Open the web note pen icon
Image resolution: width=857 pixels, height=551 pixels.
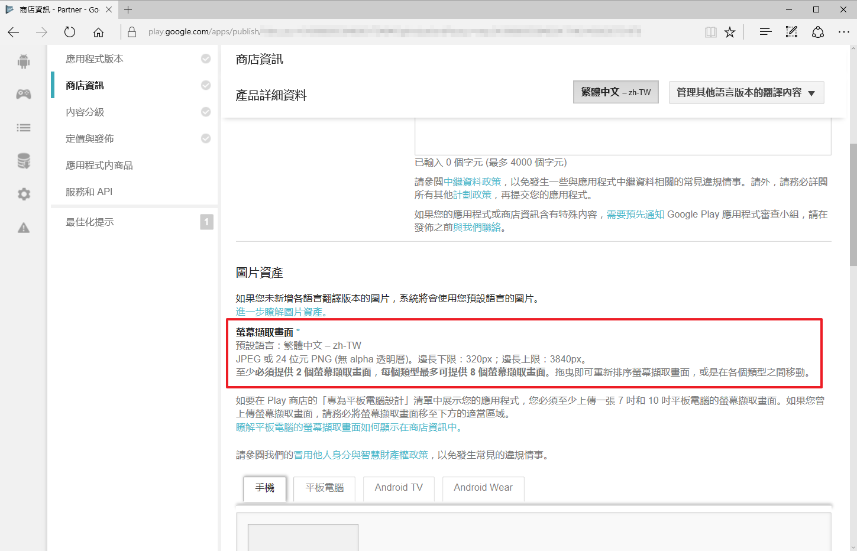[x=791, y=32]
